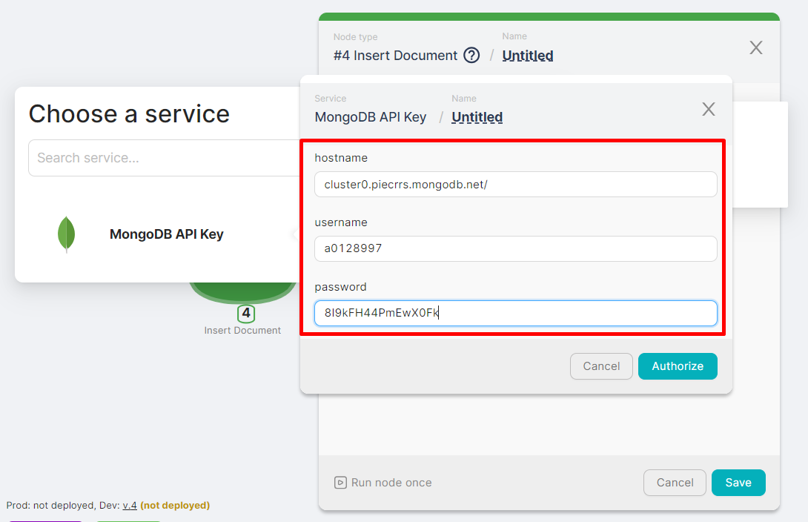Click the MongoDB green leaf logo
Viewport: 808px width, 522px height.
coord(67,234)
